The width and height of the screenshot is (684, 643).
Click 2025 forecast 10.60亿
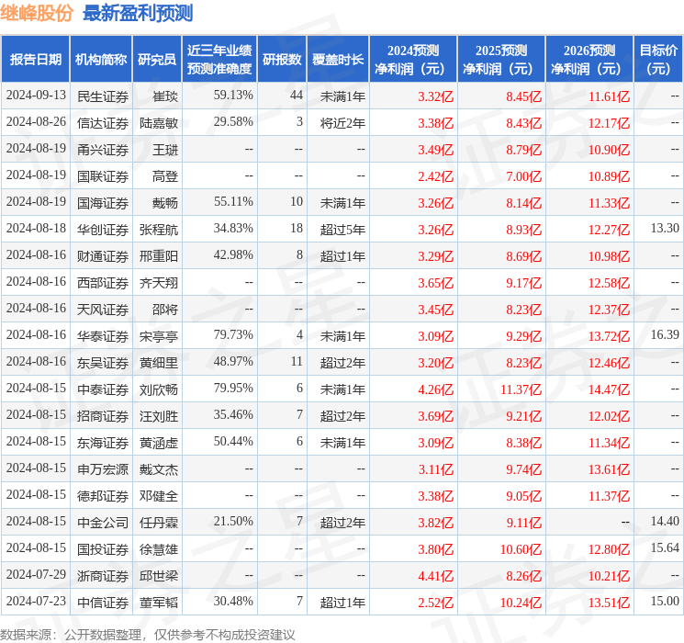coord(521,549)
